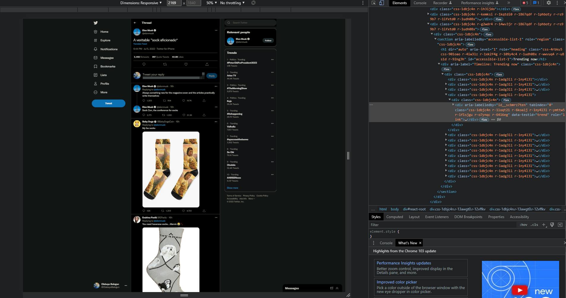Reply icon under the sock aficionado tweet
The image size is (566, 298).
click(144, 64)
